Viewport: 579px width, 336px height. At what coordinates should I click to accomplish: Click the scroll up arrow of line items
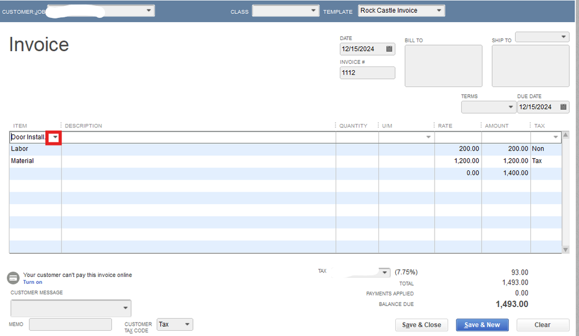tap(565, 135)
